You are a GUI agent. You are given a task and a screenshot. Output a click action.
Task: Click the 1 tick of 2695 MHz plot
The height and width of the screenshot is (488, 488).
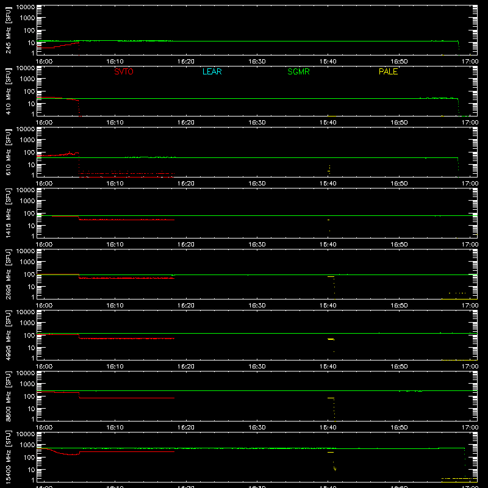tap(33, 297)
